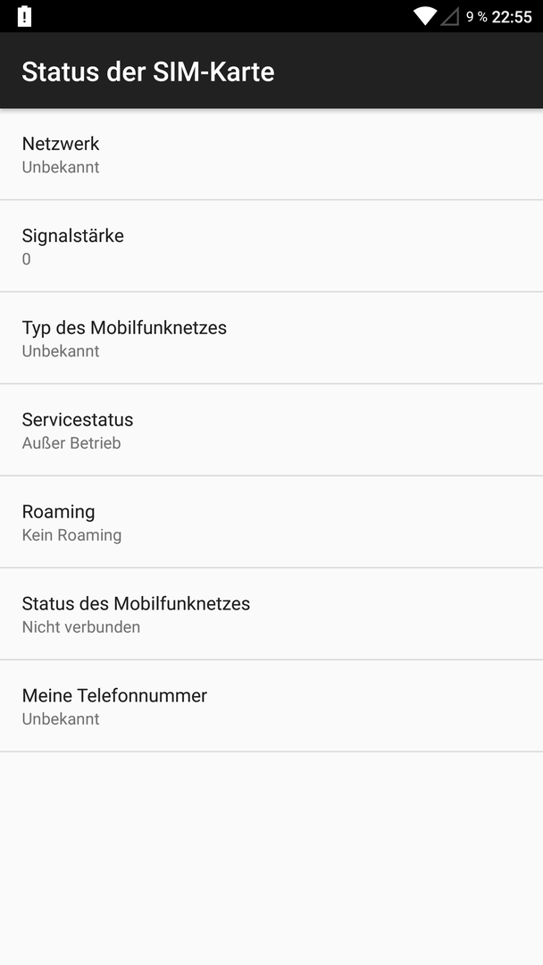Image resolution: width=543 pixels, height=965 pixels.
Task: Tap Unbekannt under Typ des Mobilfunknetzes
Action: coord(61,351)
